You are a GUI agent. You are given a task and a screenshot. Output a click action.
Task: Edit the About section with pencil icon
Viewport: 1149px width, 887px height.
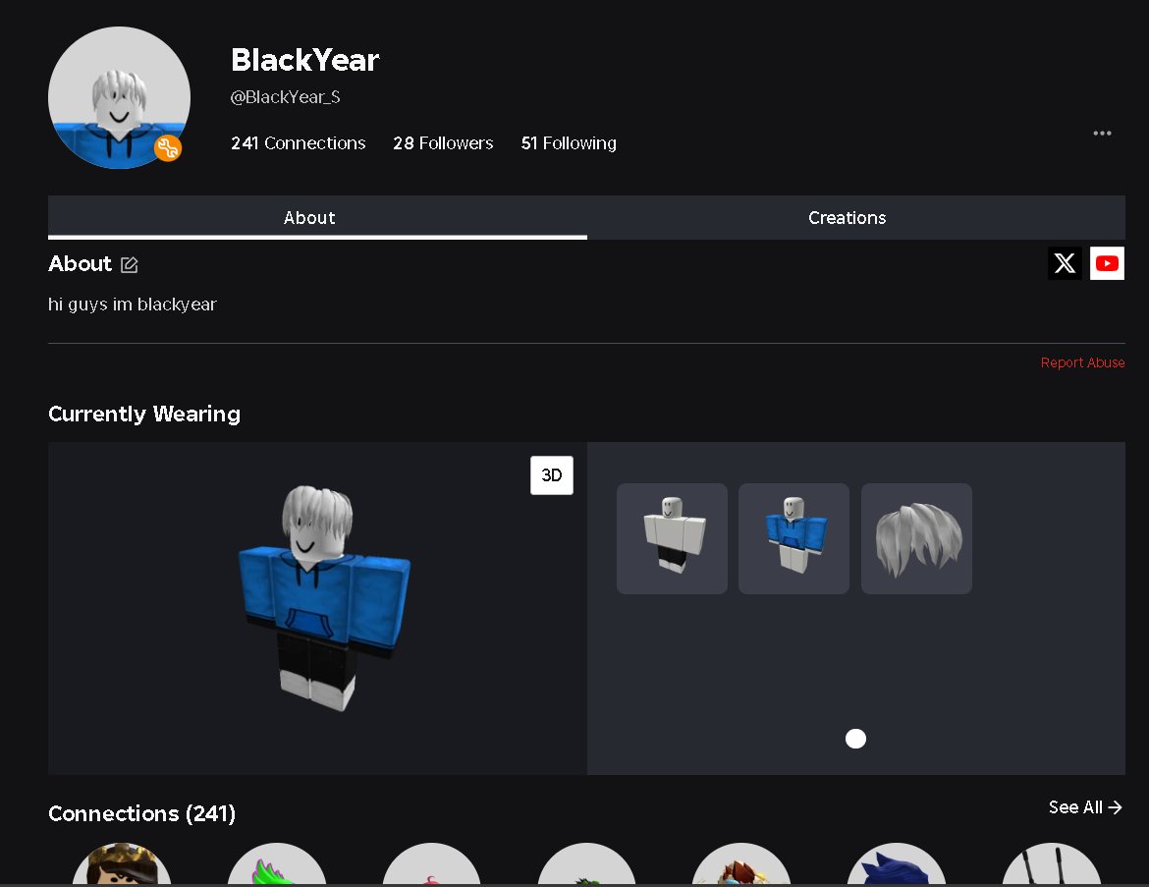[x=129, y=264]
